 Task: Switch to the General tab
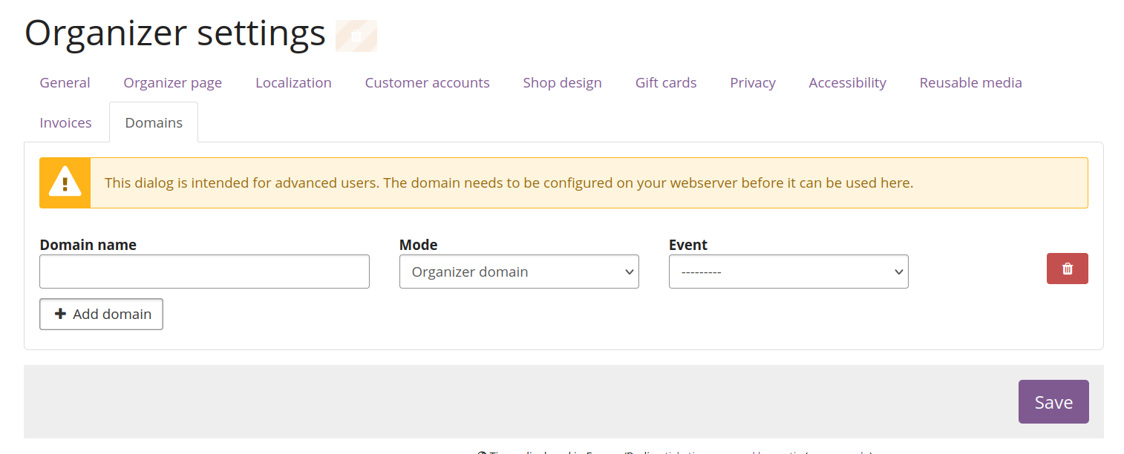(65, 82)
